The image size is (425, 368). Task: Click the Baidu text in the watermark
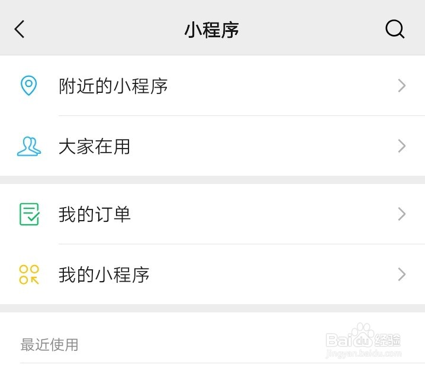tap(340, 340)
